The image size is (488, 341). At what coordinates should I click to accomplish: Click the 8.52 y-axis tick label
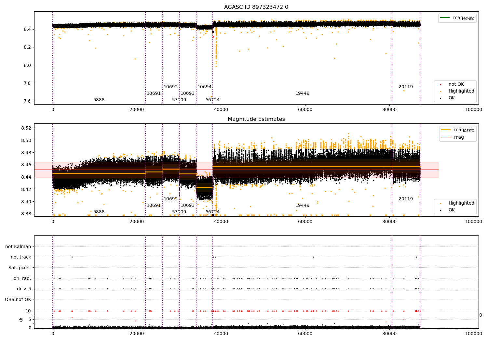tap(26, 128)
